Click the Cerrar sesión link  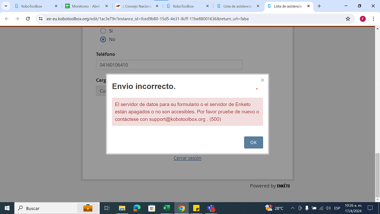[187, 158]
